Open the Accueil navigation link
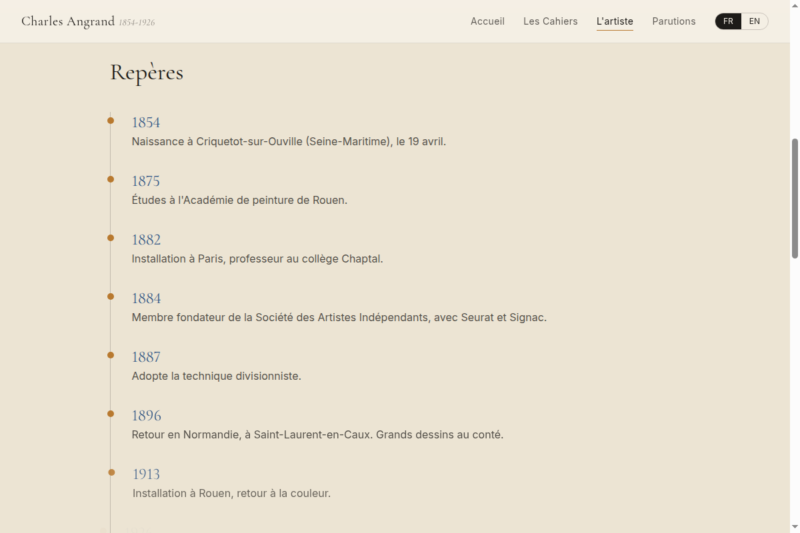800x533 pixels. click(487, 21)
